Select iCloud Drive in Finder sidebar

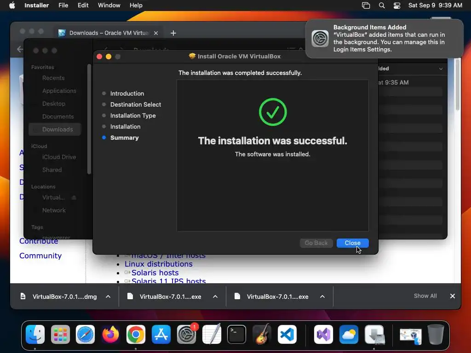click(59, 157)
